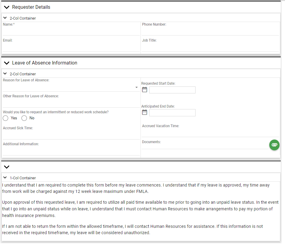Open the Anticipated End Date calendar picker
Screen dimensions: 285x245
(x=144, y=112)
